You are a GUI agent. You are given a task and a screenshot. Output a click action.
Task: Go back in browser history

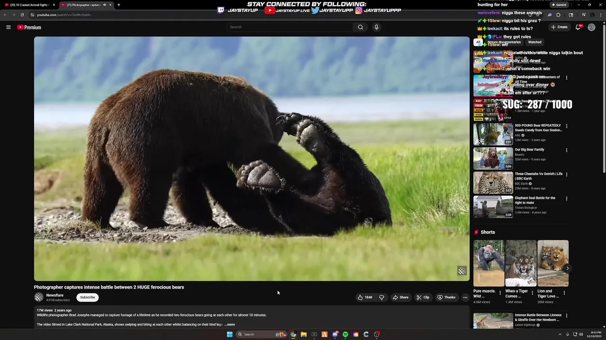point(5,15)
